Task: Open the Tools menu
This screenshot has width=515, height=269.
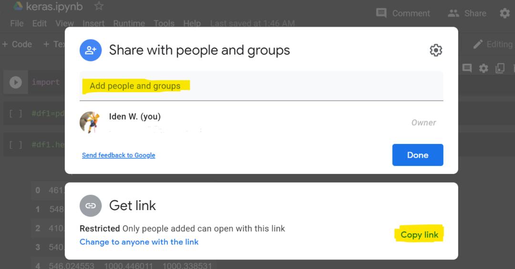Action: (x=164, y=24)
